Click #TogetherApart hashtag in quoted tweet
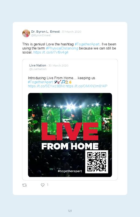The height and width of the screenshot is (217, 140). tap(40, 82)
